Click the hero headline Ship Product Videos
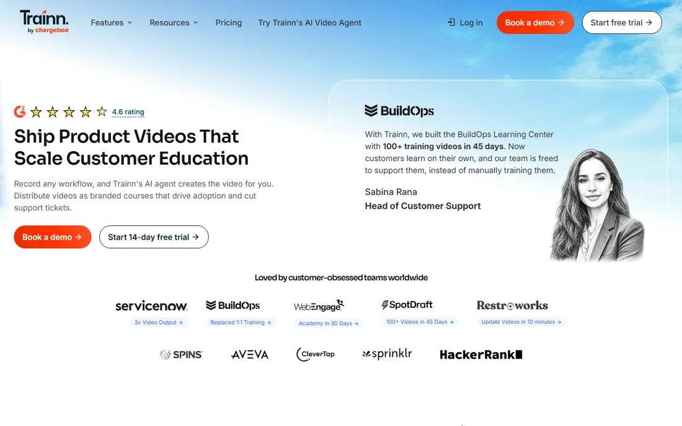 tap(131, 147)
